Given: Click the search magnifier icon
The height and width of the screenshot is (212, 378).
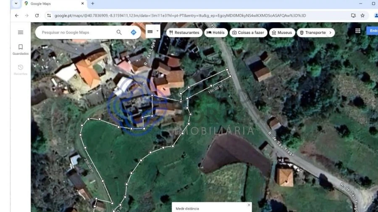Looking at the screenshot, I should tap(119, 32).
